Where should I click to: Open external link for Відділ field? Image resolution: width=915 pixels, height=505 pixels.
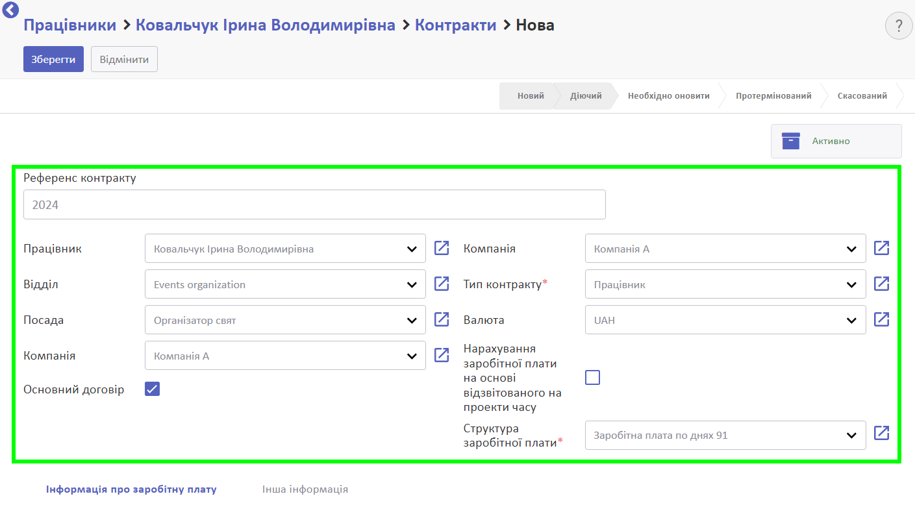(x=442, y=284)
